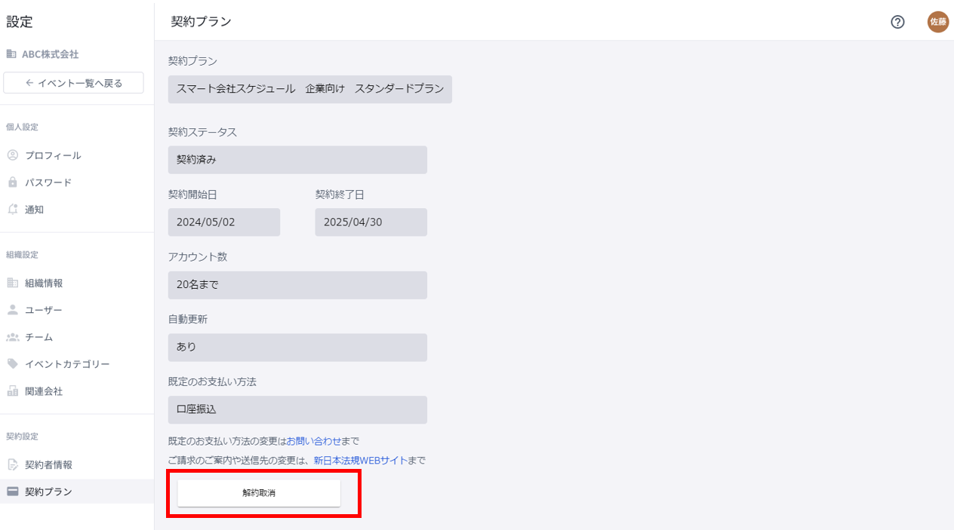Open ユーザー management in sidebar
The width and height of the screenshot is (954, 530).
click(77, 310)
